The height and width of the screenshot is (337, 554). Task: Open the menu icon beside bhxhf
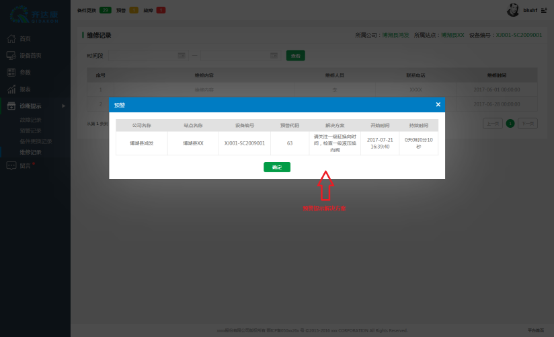(543, 11)
